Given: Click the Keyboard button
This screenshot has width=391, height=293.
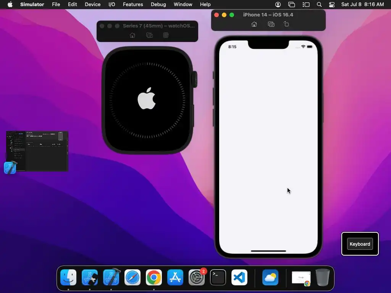Looking at the screenshot, I should pyautogui.click(x=360, y=244).
